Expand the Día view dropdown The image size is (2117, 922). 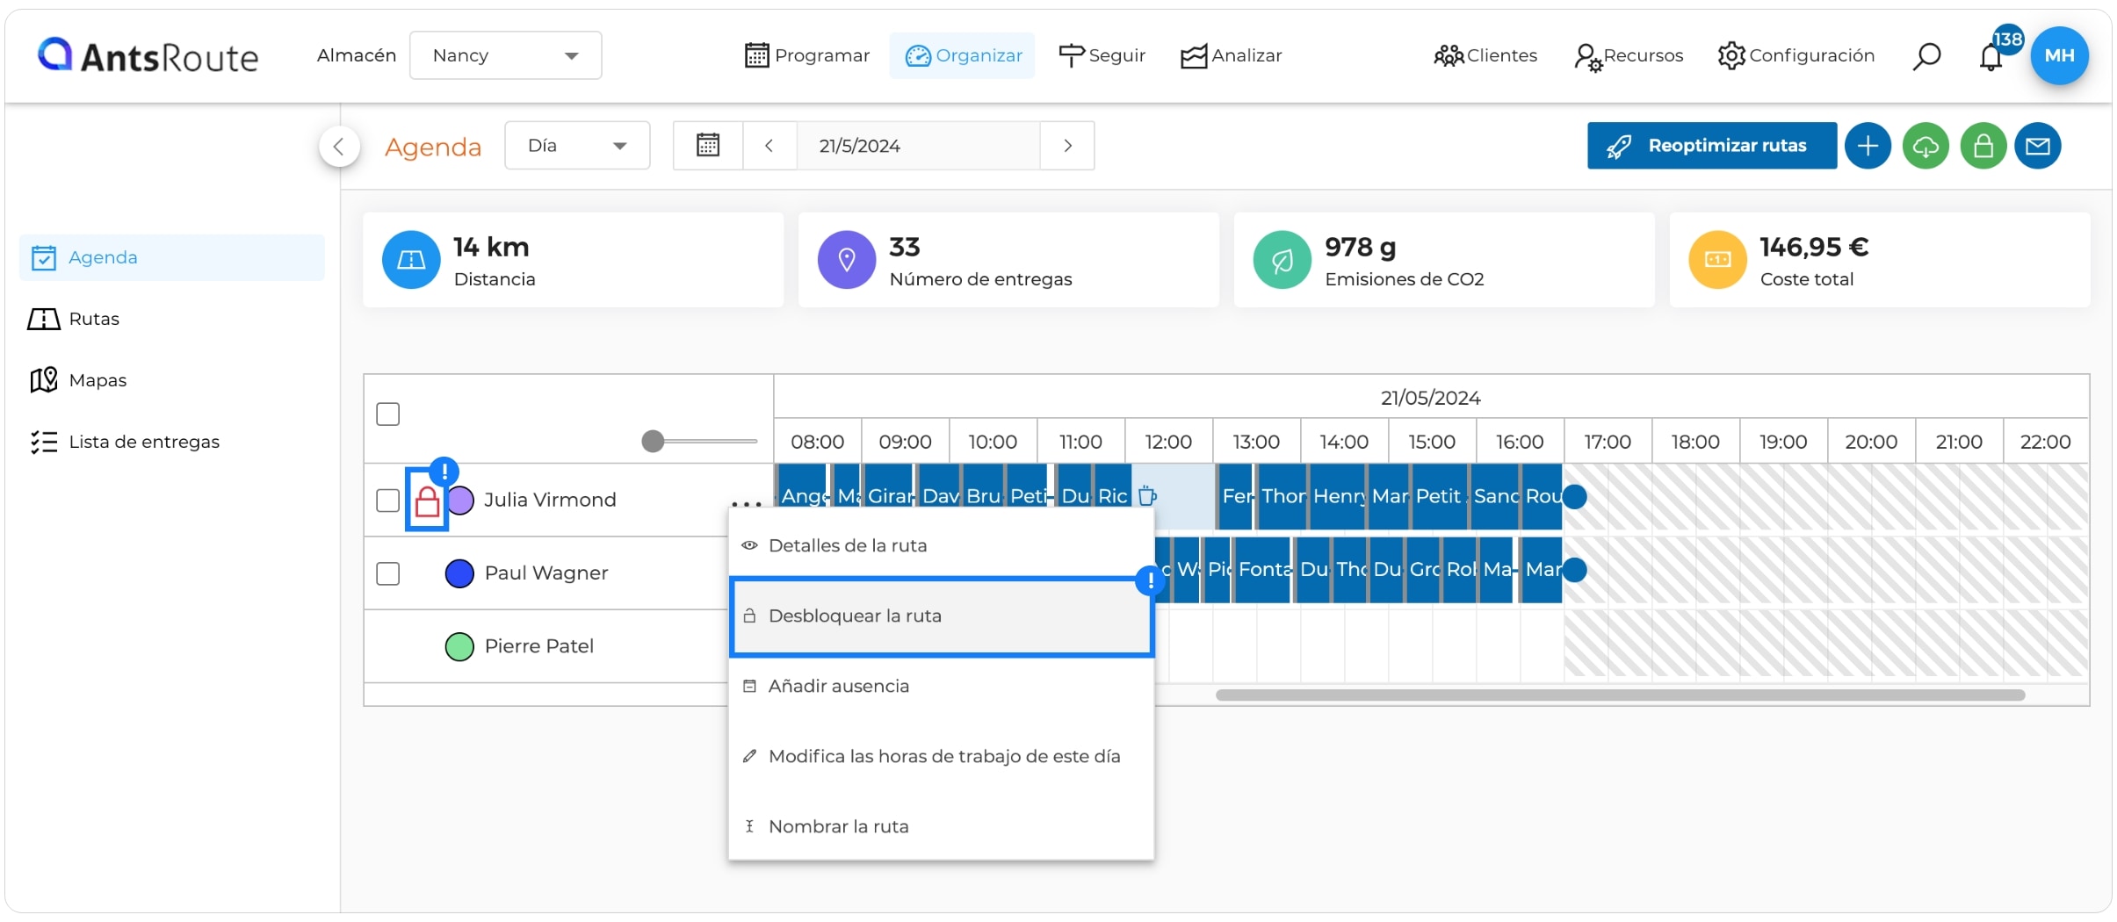(577, 146)
